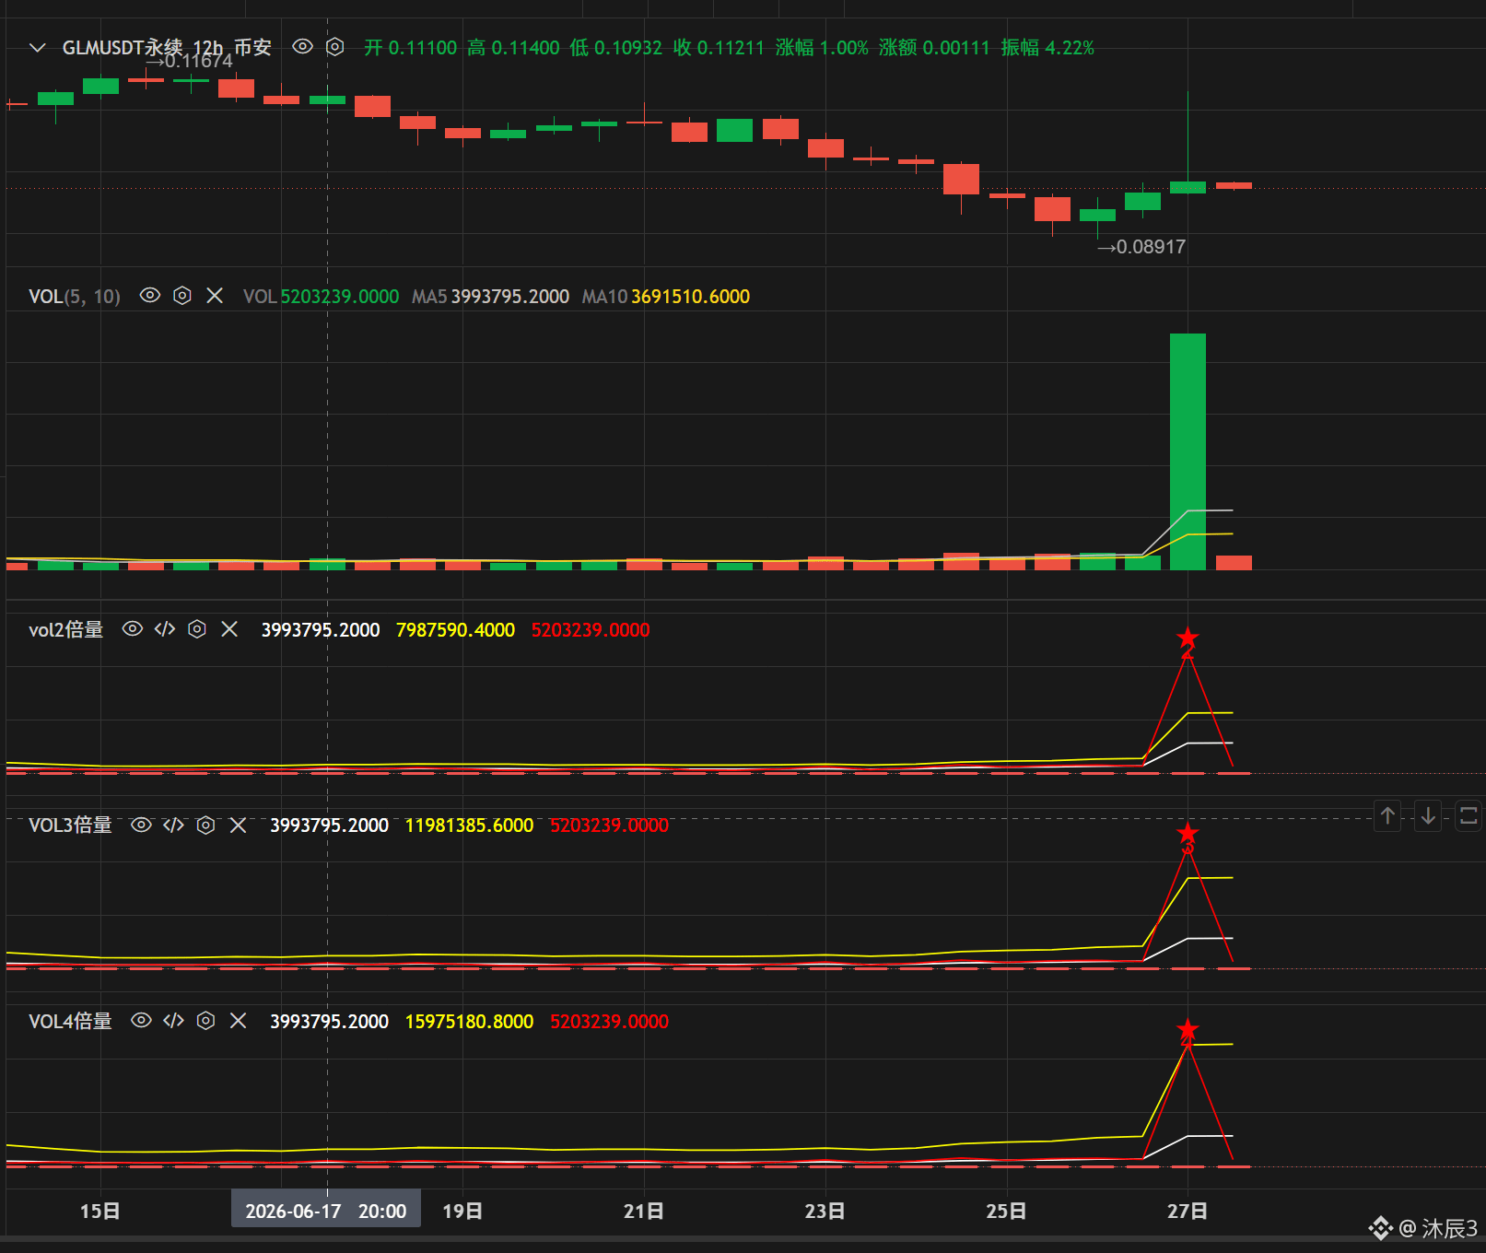
Task: Click the red star marker in VOL4倍量 pane
Action: pyautogui.click(x=1188, y=1029)
